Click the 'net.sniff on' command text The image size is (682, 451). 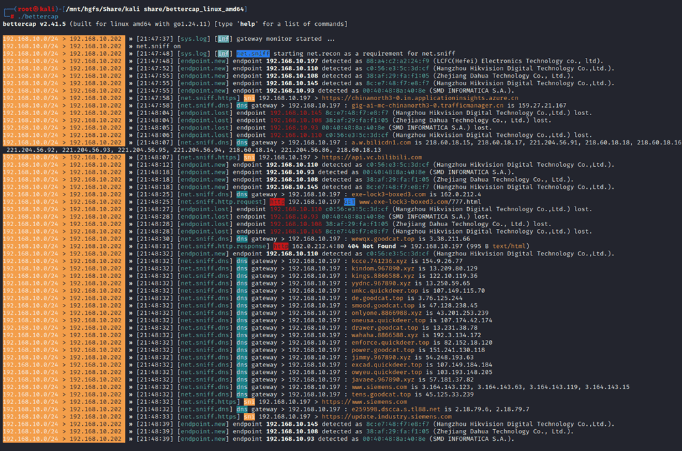(x=159, y=46)
